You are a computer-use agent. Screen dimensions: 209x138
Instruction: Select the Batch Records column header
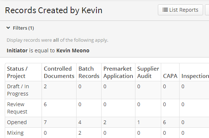89,72
